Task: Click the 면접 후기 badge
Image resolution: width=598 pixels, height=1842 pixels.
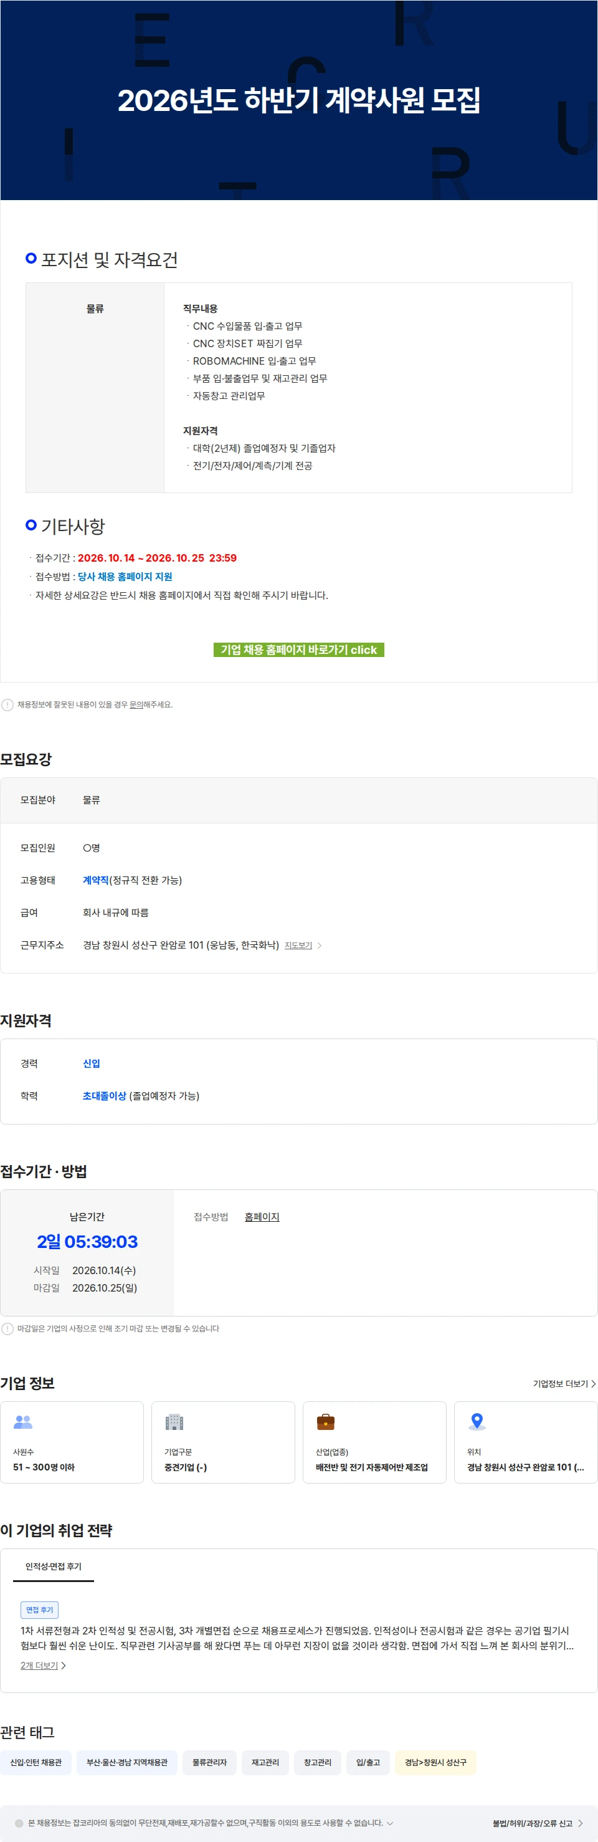Action: pos(39,1609)
